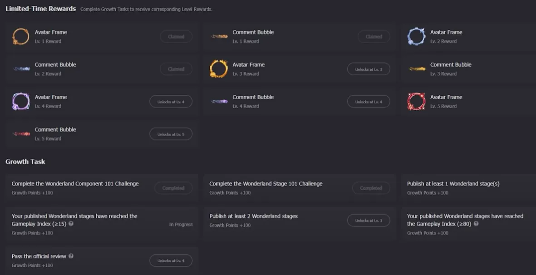Select the gold Lv. 3 Comment Bubble icon
Viewport: 536px width, 275px height.
pyautogui.click(x=416, y=69)
